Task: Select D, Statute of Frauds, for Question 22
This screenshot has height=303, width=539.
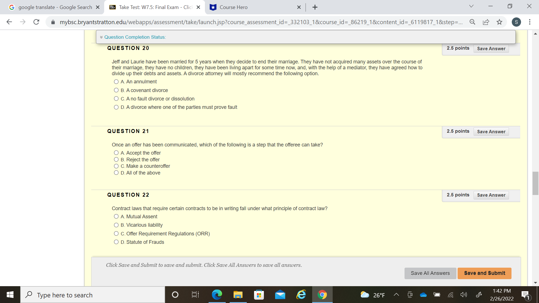Action: pos(116,242)
